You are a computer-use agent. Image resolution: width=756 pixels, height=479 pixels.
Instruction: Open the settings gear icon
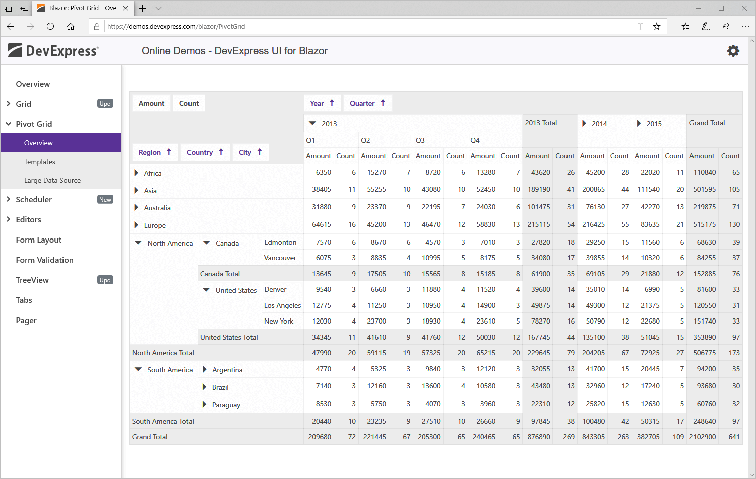click(733, 51)
